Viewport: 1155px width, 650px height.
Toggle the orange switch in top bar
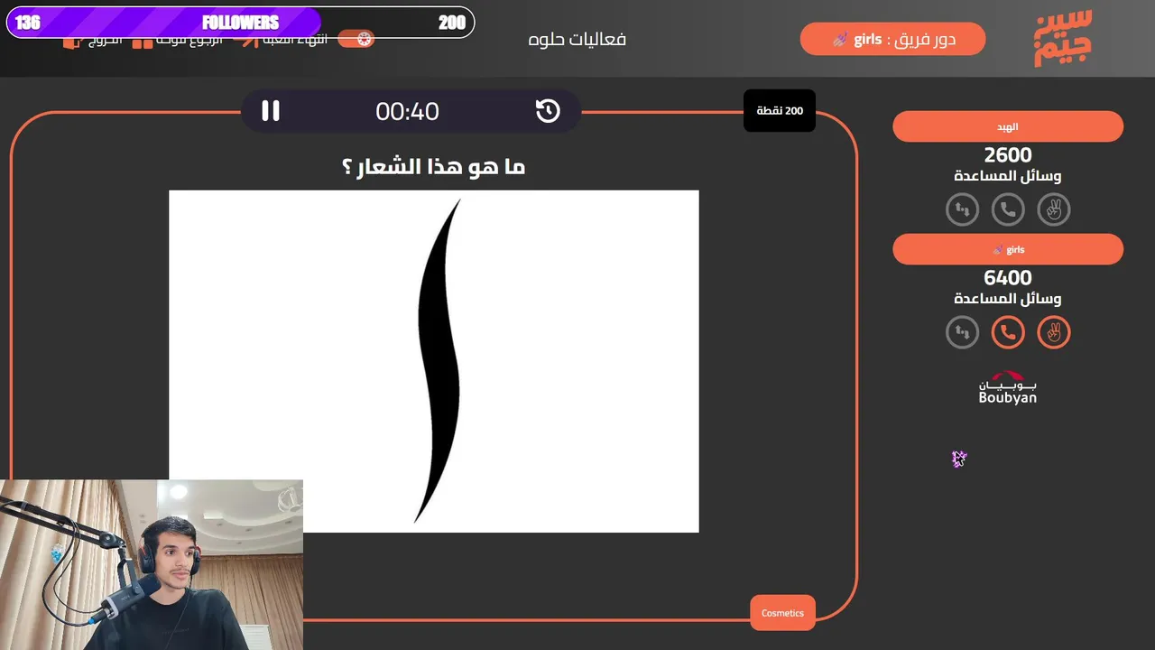click(x=356, y=39)
